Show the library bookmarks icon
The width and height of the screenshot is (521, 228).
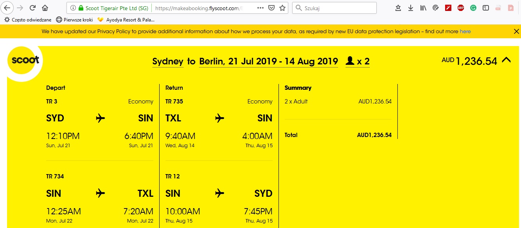[x=423, y=8]
